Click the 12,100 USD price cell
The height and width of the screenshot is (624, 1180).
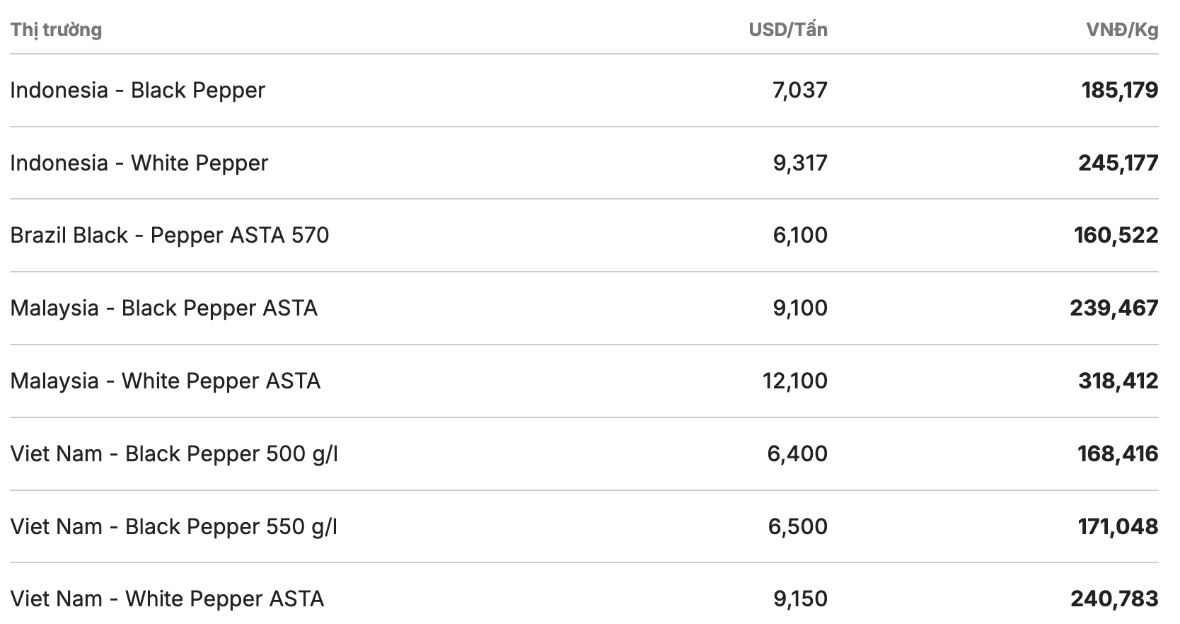point(794,381)
